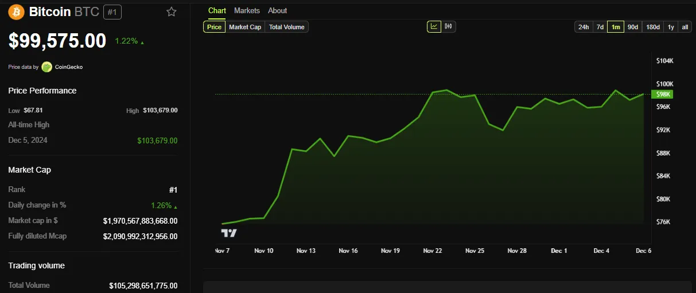Screen dimensions: 696x293
Task: Click the Nov 13 date axis label
Action: click(306, 251)
